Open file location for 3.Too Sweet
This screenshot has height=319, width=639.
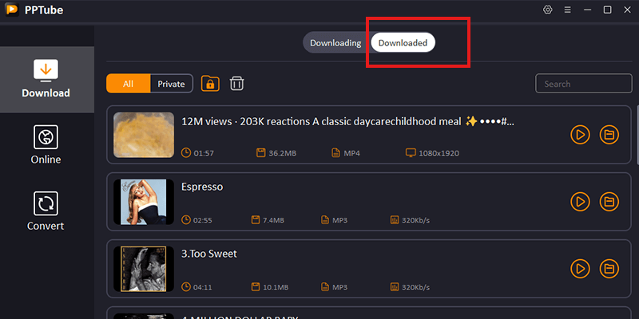tap(609, 268)
